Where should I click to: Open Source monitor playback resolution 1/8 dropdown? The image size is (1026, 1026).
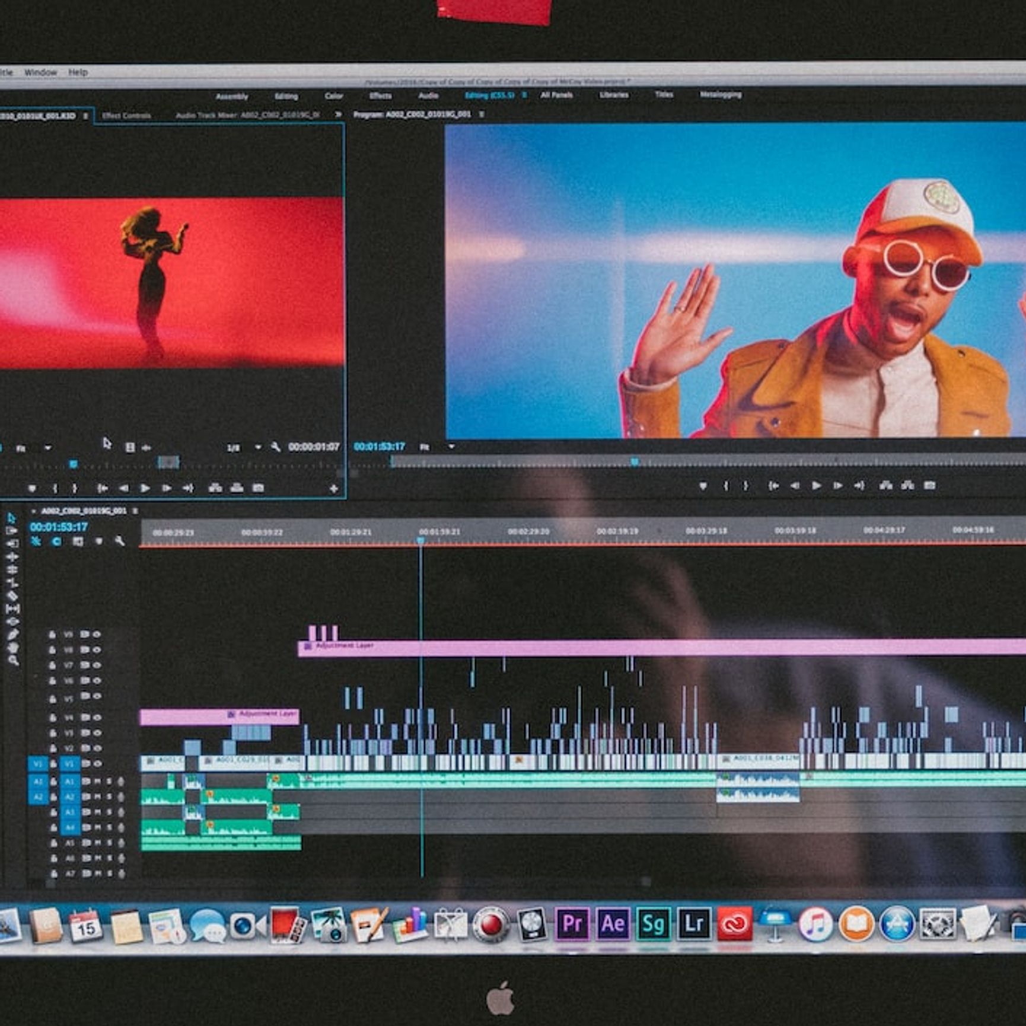point(258,447)
